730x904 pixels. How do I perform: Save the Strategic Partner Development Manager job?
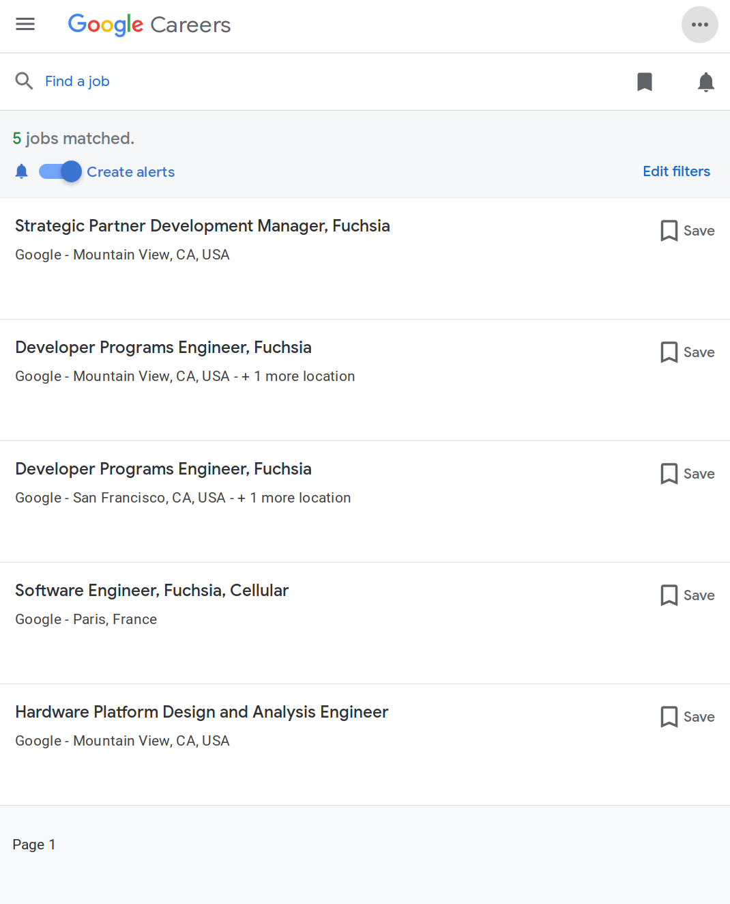pos(687,231)
